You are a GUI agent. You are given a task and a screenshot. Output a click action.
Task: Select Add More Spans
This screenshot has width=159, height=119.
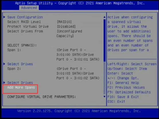(x=21, y=87)
